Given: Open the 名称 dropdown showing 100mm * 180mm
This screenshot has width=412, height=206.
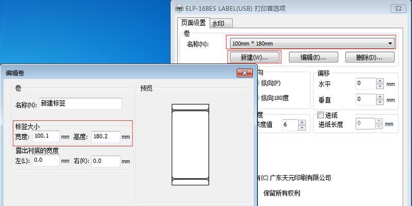Looking at the screenshot, I should [x=312, y=44].
